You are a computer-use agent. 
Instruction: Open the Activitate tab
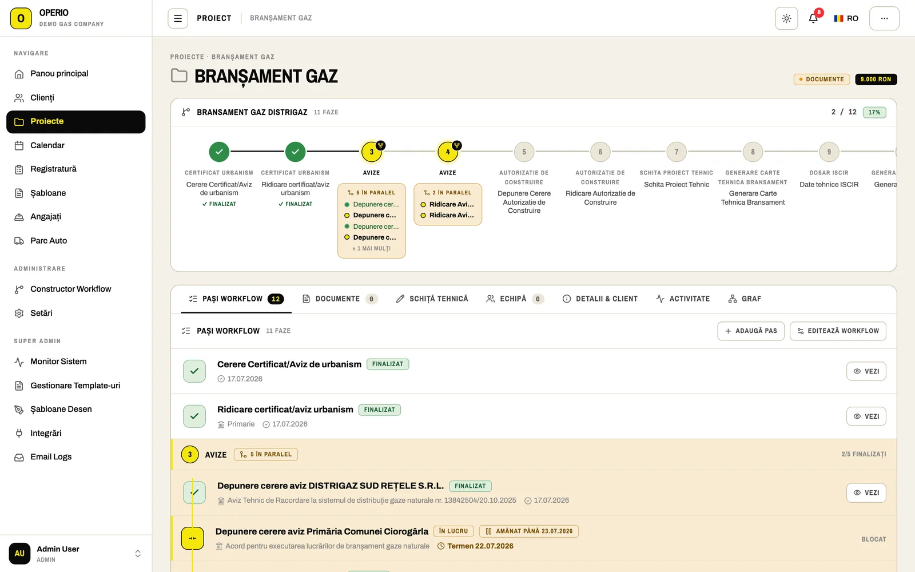pos(683,299)
